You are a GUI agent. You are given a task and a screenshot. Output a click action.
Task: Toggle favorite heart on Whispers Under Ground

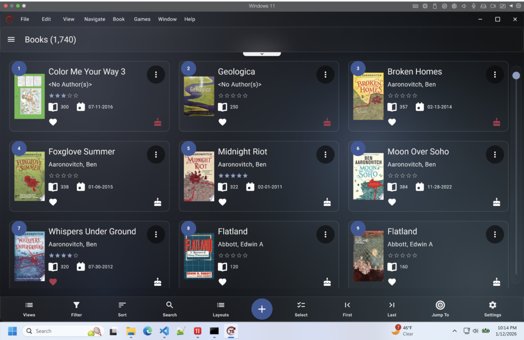pos(53,282)
